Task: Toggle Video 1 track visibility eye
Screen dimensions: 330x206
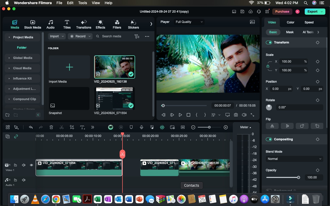Action: pyautogui.click(x=31, y=165)
